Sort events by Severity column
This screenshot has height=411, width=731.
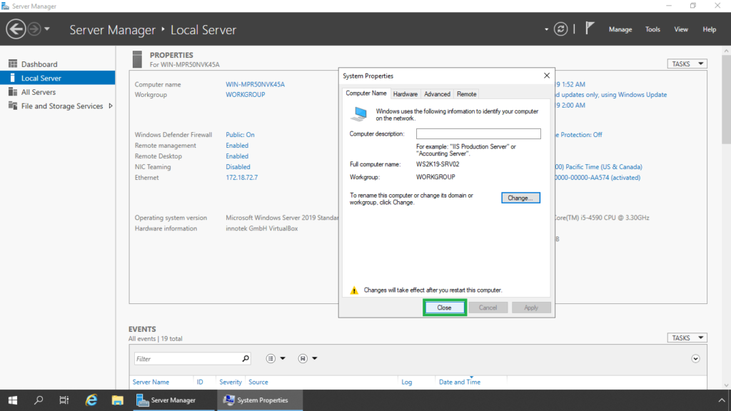231,382
